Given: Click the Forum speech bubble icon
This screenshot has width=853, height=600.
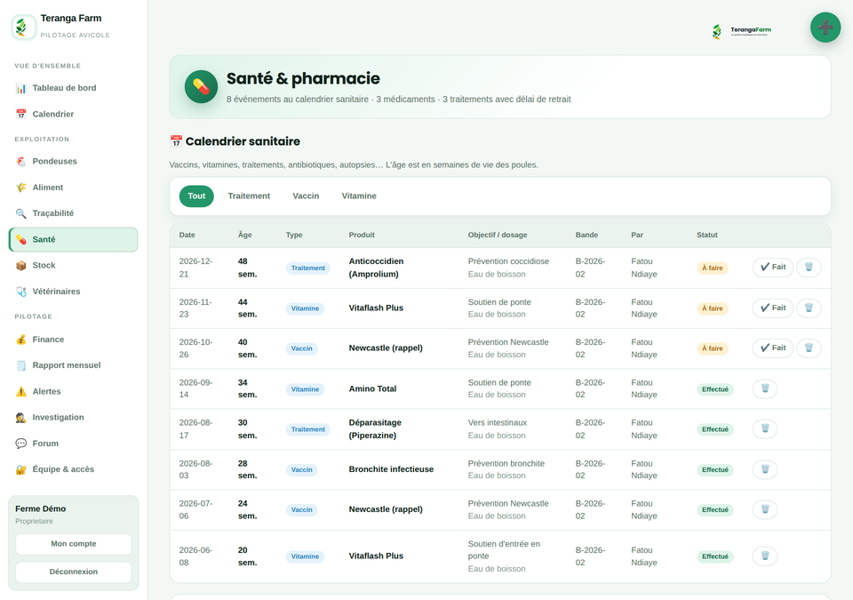Looking at the screenshot, I should (x=20, y=444).
